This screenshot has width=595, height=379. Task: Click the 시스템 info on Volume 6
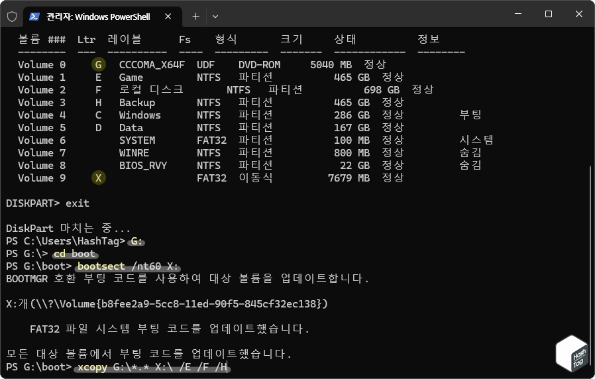[x=476, y=140]
